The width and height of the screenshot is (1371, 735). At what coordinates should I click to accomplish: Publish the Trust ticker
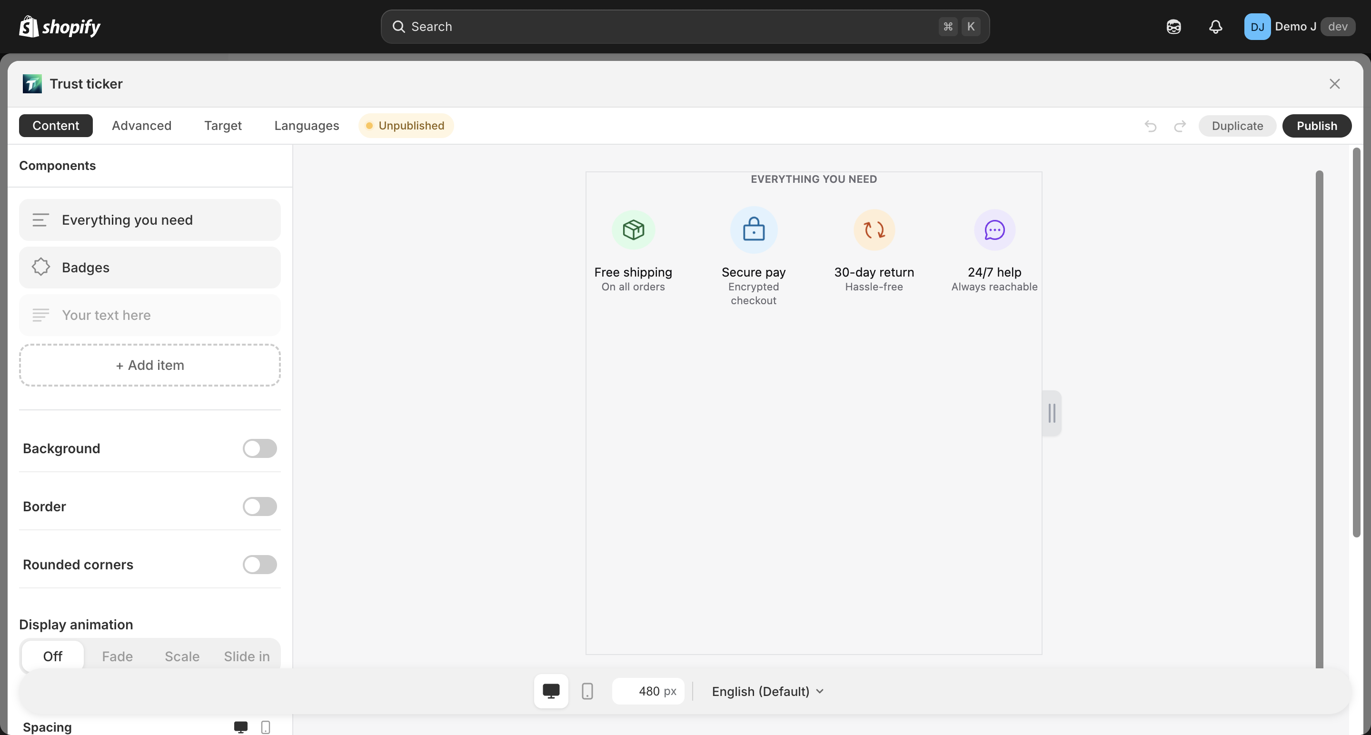point(1317,126)
